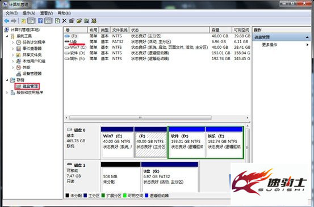Toggle the show/hide console tree icon
Viewport: 314px width, 207px height.
point(31,21)
